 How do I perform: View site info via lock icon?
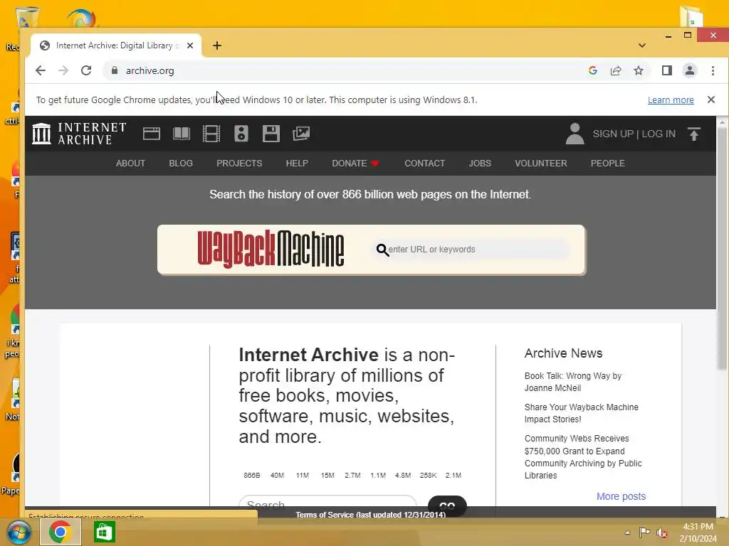click(115, 70)
